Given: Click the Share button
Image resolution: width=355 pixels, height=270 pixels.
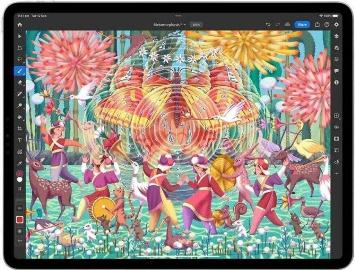Looking at the screenshot, I should 302,25.
